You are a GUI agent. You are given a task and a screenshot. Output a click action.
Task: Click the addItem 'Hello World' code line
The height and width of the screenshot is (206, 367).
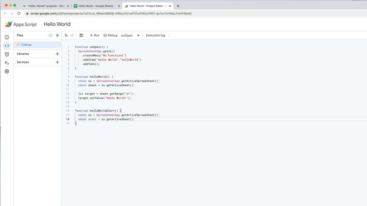111,60
